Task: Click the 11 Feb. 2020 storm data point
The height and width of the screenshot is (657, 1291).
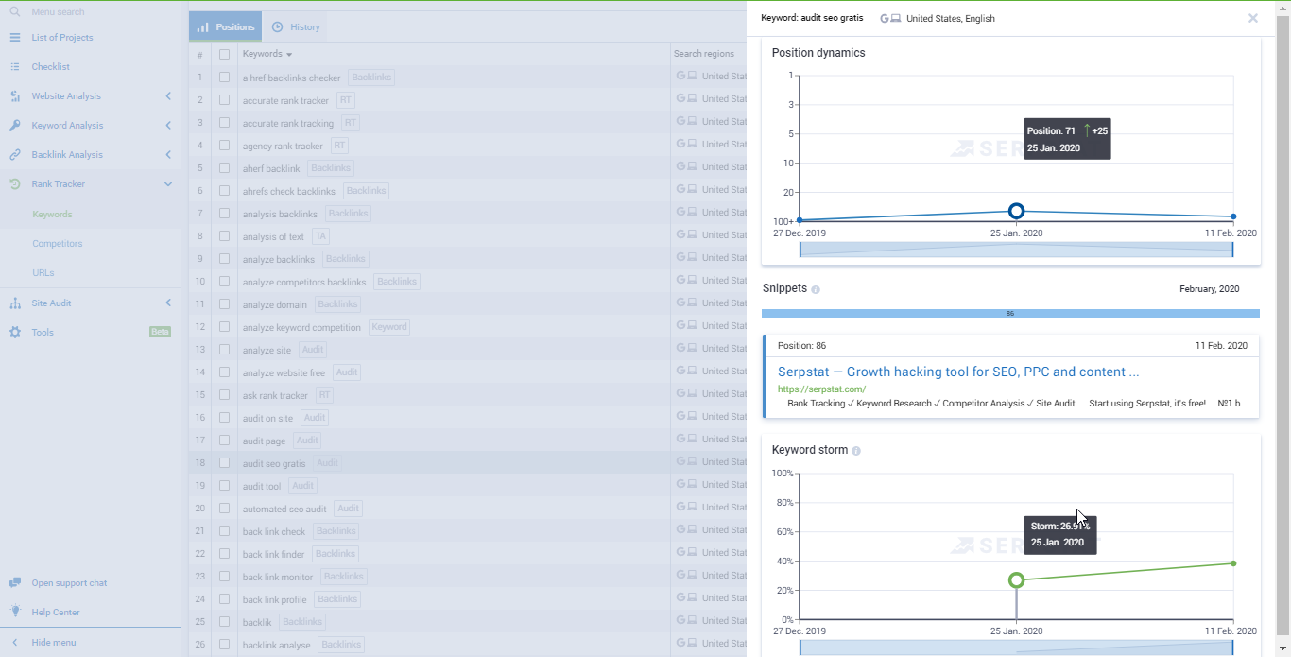Action: pos(1233,563)
